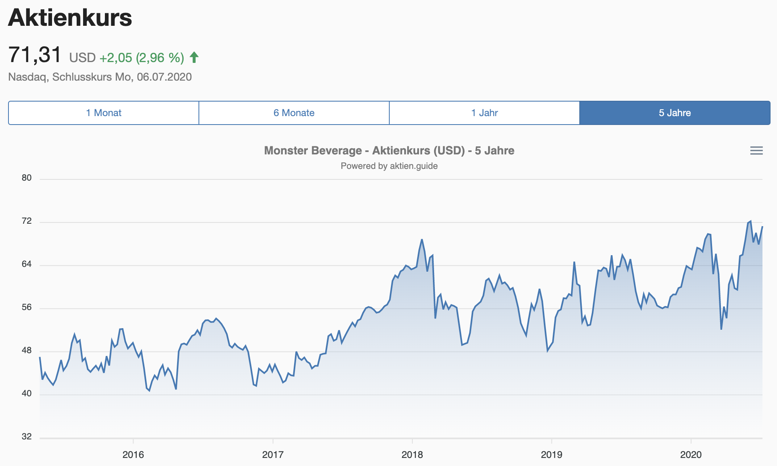
Task: Open the chart hamburger context menu
Action: [756, 151]
